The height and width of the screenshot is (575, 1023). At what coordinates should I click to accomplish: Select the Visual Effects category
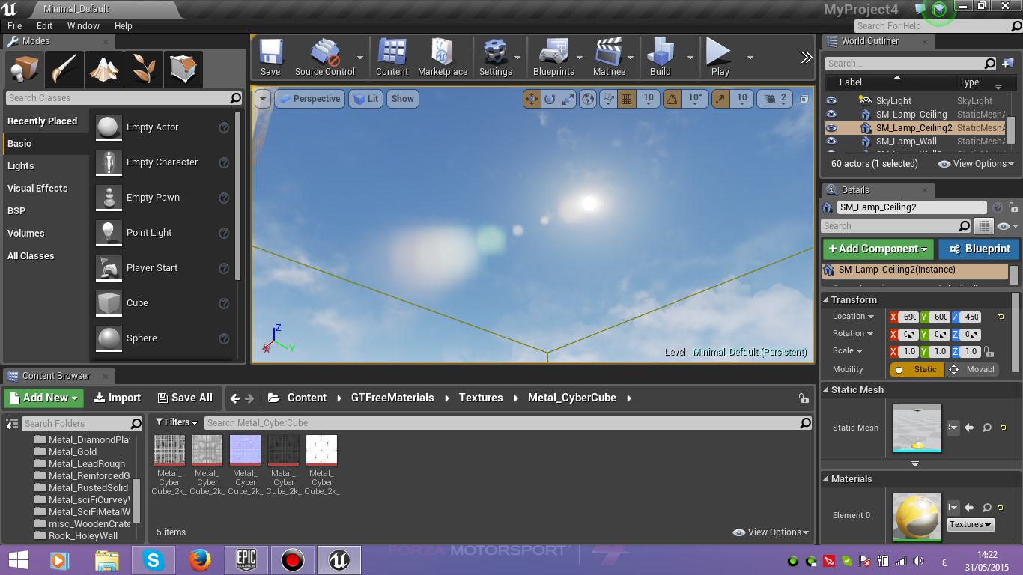tap(37, 188)
